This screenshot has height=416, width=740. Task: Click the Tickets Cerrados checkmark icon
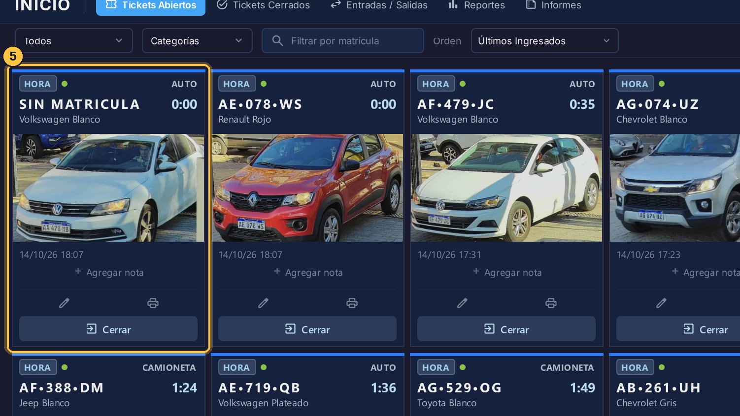tap(222, 4)
